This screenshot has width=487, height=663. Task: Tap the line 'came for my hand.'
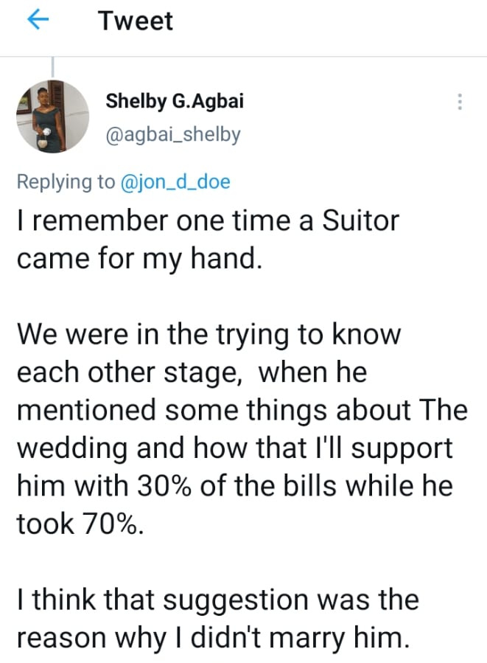coord(139,259)
